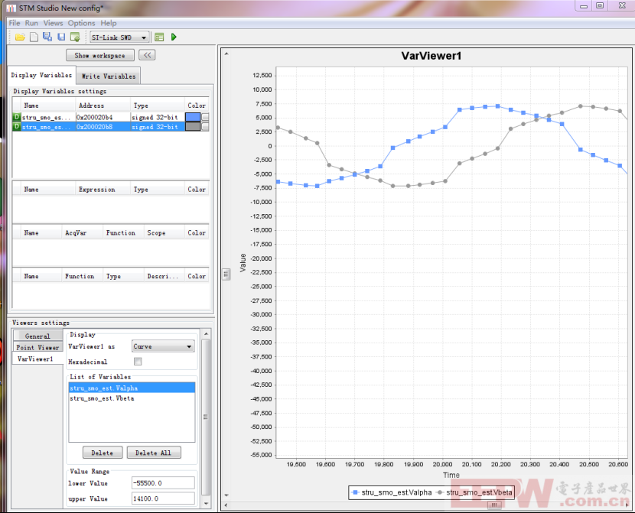Click the scroll down arrow in Viewers settings
This screenshot has height=513, width=635.
click(x=206, y=503)
